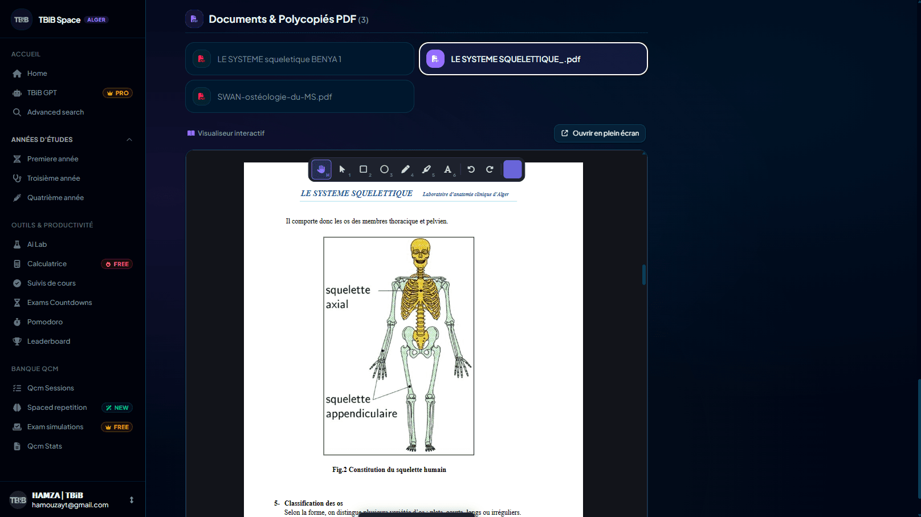This screenshot has height=517, width=921.
Task: Click the PRO badge next to TBiB GPT
Action: pos(118,93)
